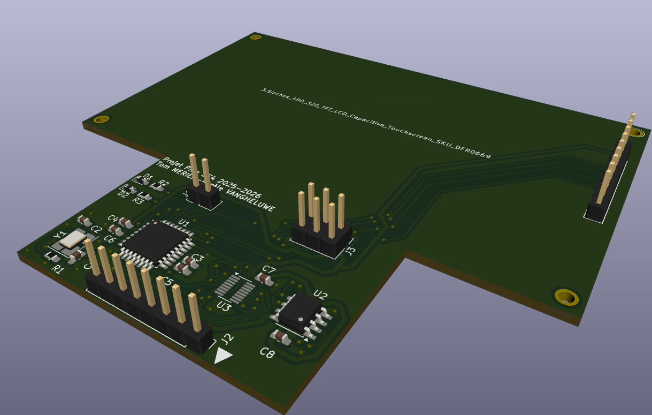Click the D1 LED component
The width and height of the screenshot is (652, 415).
pyautogui.click(x=143, y=181)
